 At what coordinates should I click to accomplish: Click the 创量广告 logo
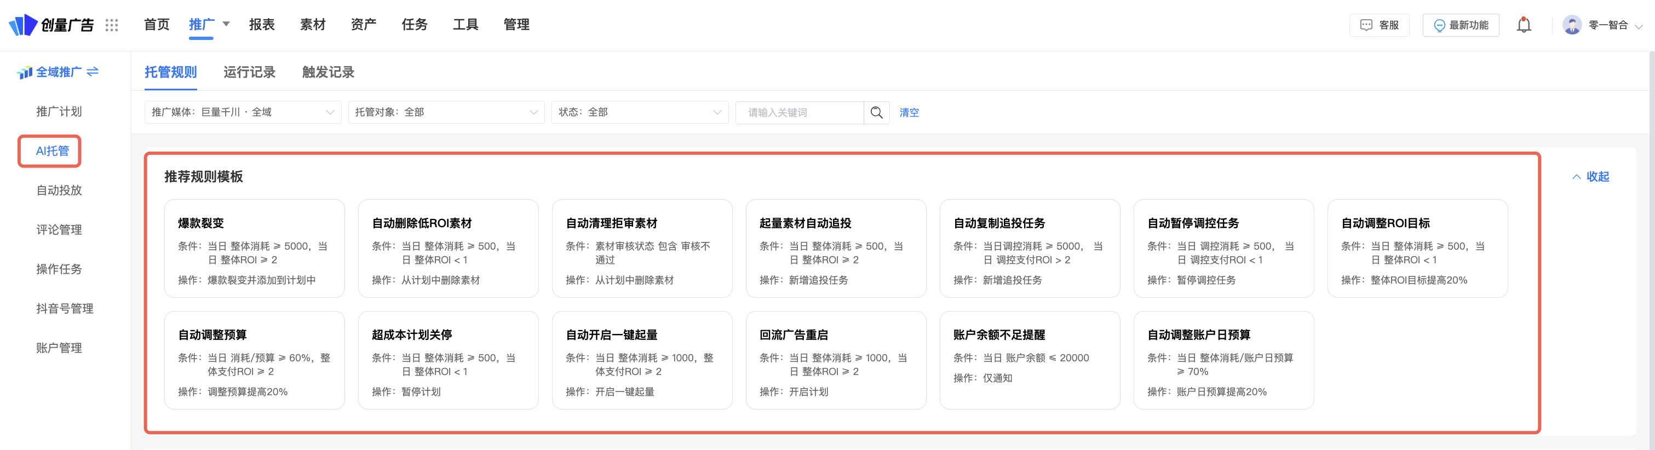click(51, 25)
